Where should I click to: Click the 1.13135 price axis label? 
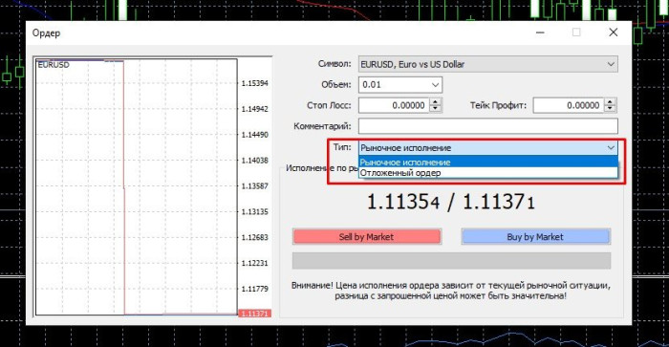pyautogui.click(x=255, y=211)
